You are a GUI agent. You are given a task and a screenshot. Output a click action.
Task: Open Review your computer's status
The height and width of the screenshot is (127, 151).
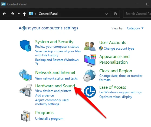[x=57, y=47]
